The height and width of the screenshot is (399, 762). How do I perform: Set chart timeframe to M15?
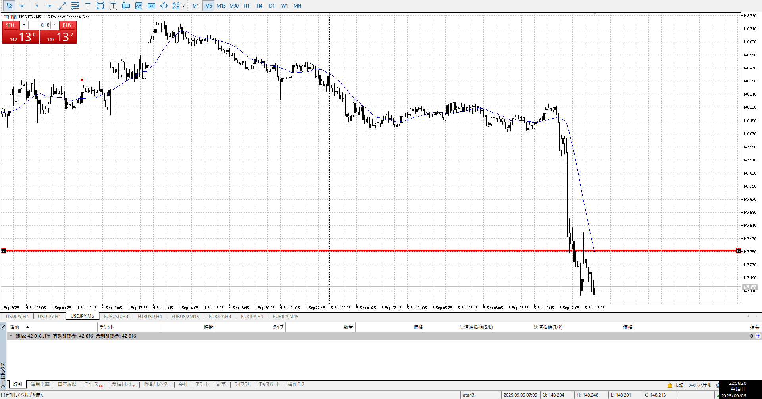pyautogui.click(x=221, y=6)
